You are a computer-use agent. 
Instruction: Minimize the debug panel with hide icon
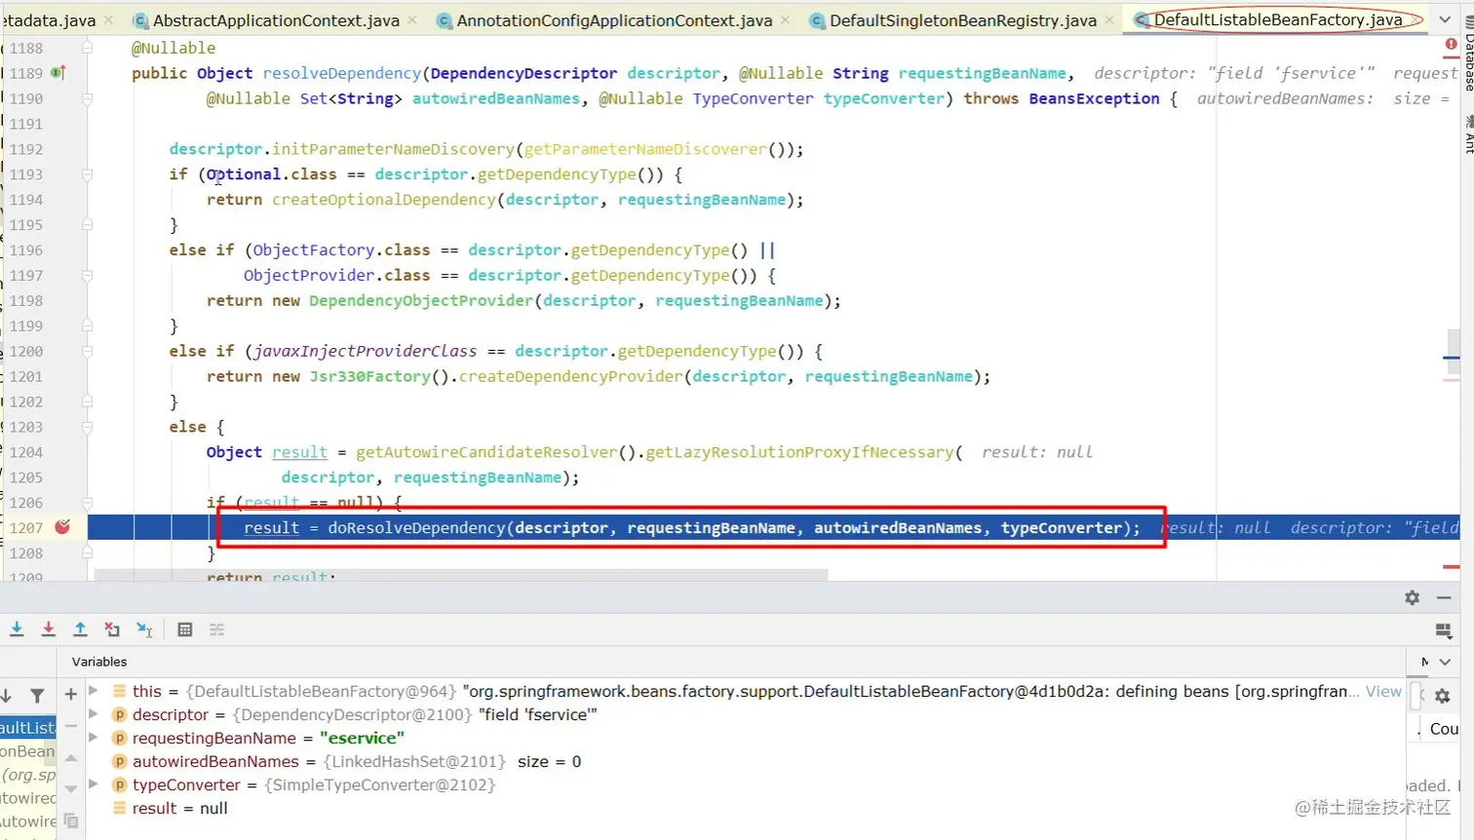(x=1444, y=597)
